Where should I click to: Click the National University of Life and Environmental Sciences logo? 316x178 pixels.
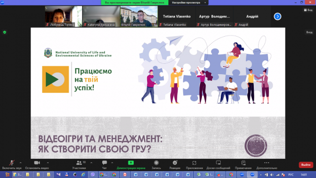[78, 53]
